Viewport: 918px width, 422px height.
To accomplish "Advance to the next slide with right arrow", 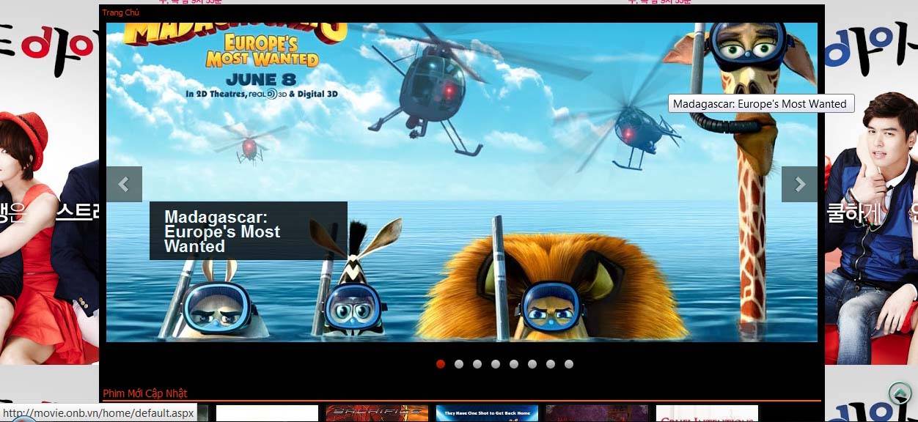I will point(799,185).
